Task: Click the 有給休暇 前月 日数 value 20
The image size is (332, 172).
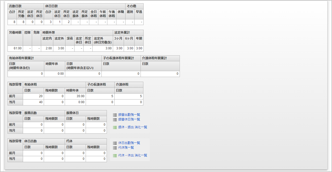Action: click(33, 96)
